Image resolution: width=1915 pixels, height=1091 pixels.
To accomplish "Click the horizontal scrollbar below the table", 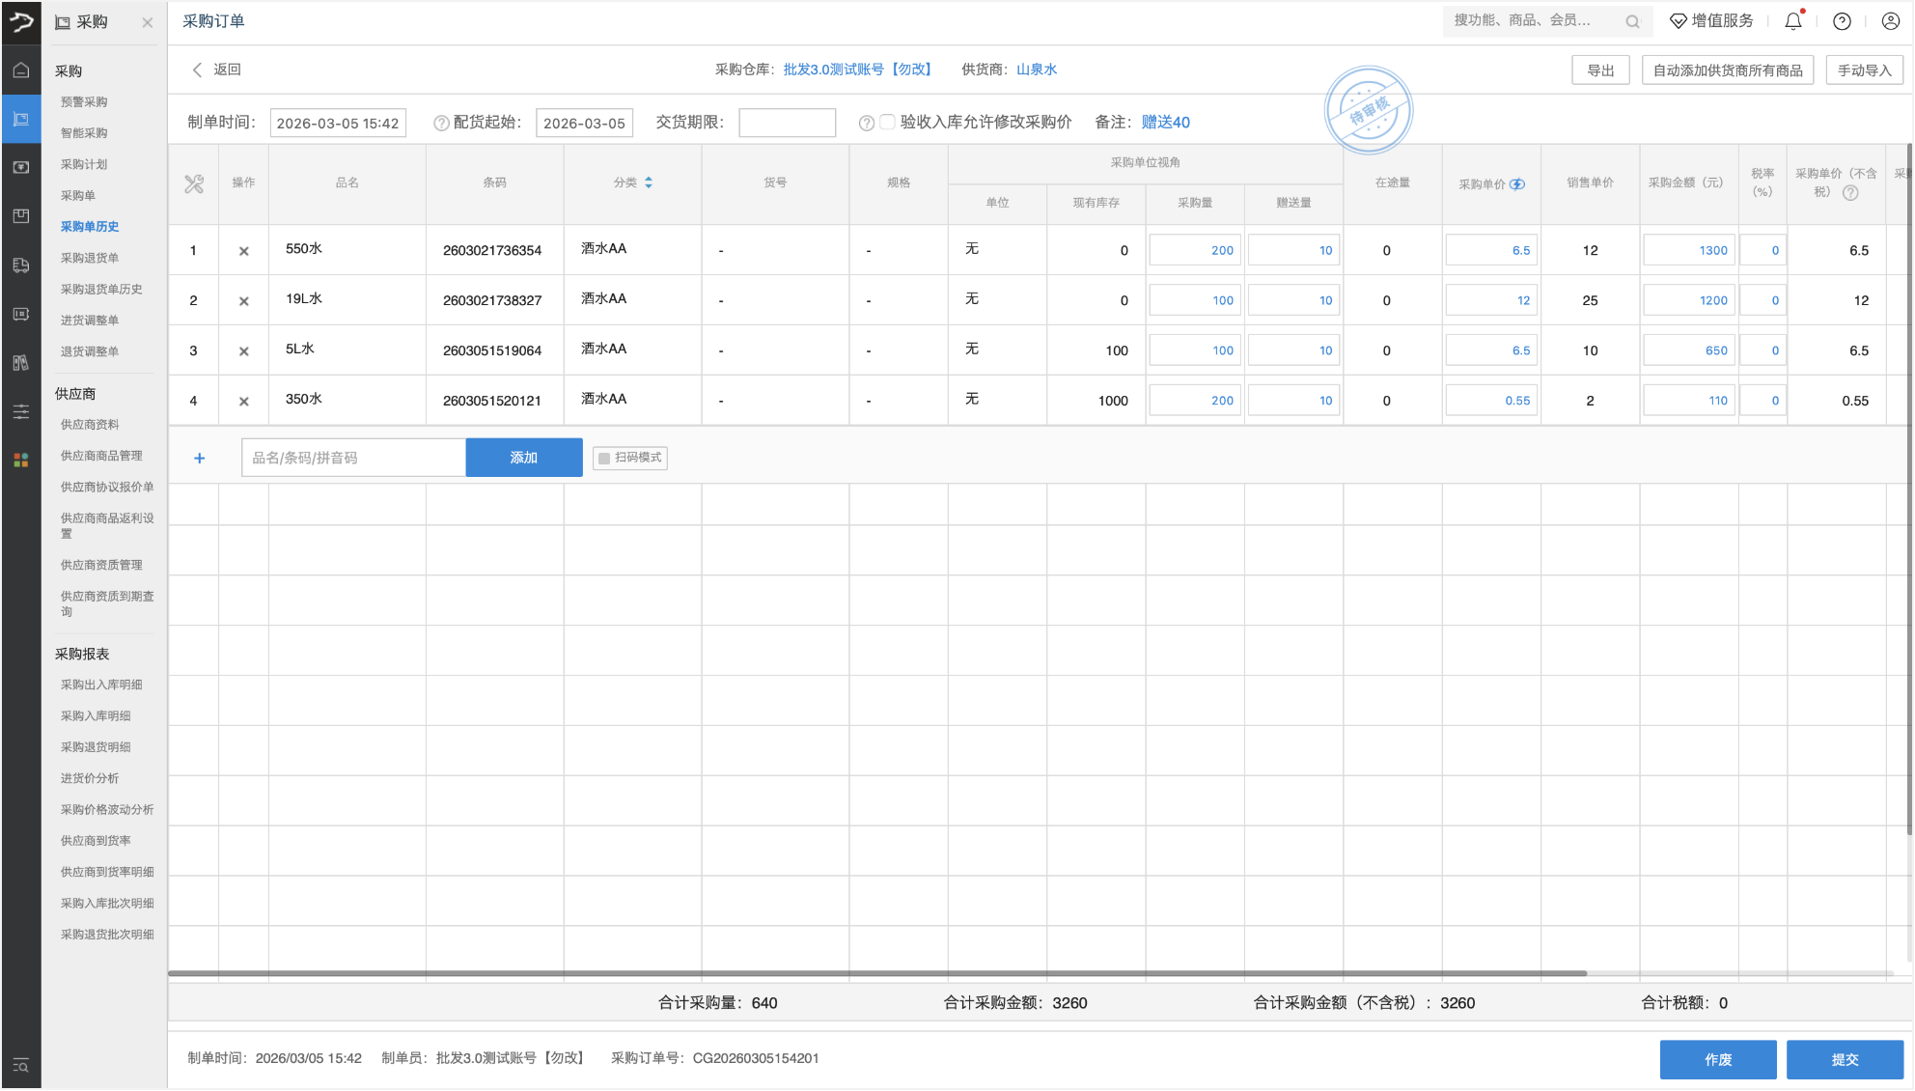I will [x=876, y=973].
